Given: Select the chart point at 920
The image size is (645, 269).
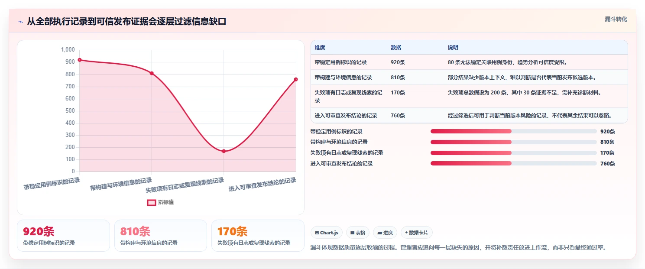Looking at the screenshot, I should (x=80, y=60).
